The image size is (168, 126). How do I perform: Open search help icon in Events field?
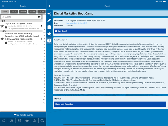coord(39,17)
